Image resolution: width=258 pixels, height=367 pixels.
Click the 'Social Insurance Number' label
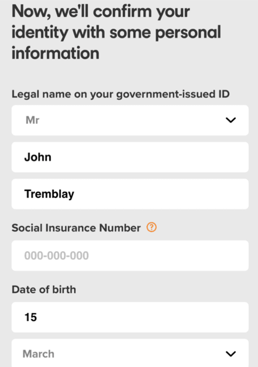click(x=76, y=228)
